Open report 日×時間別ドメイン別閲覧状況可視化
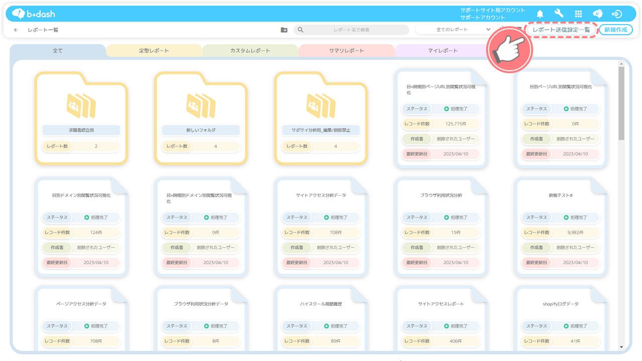Image resolution: width=642 pixels, height=361 pixels. 199,199
